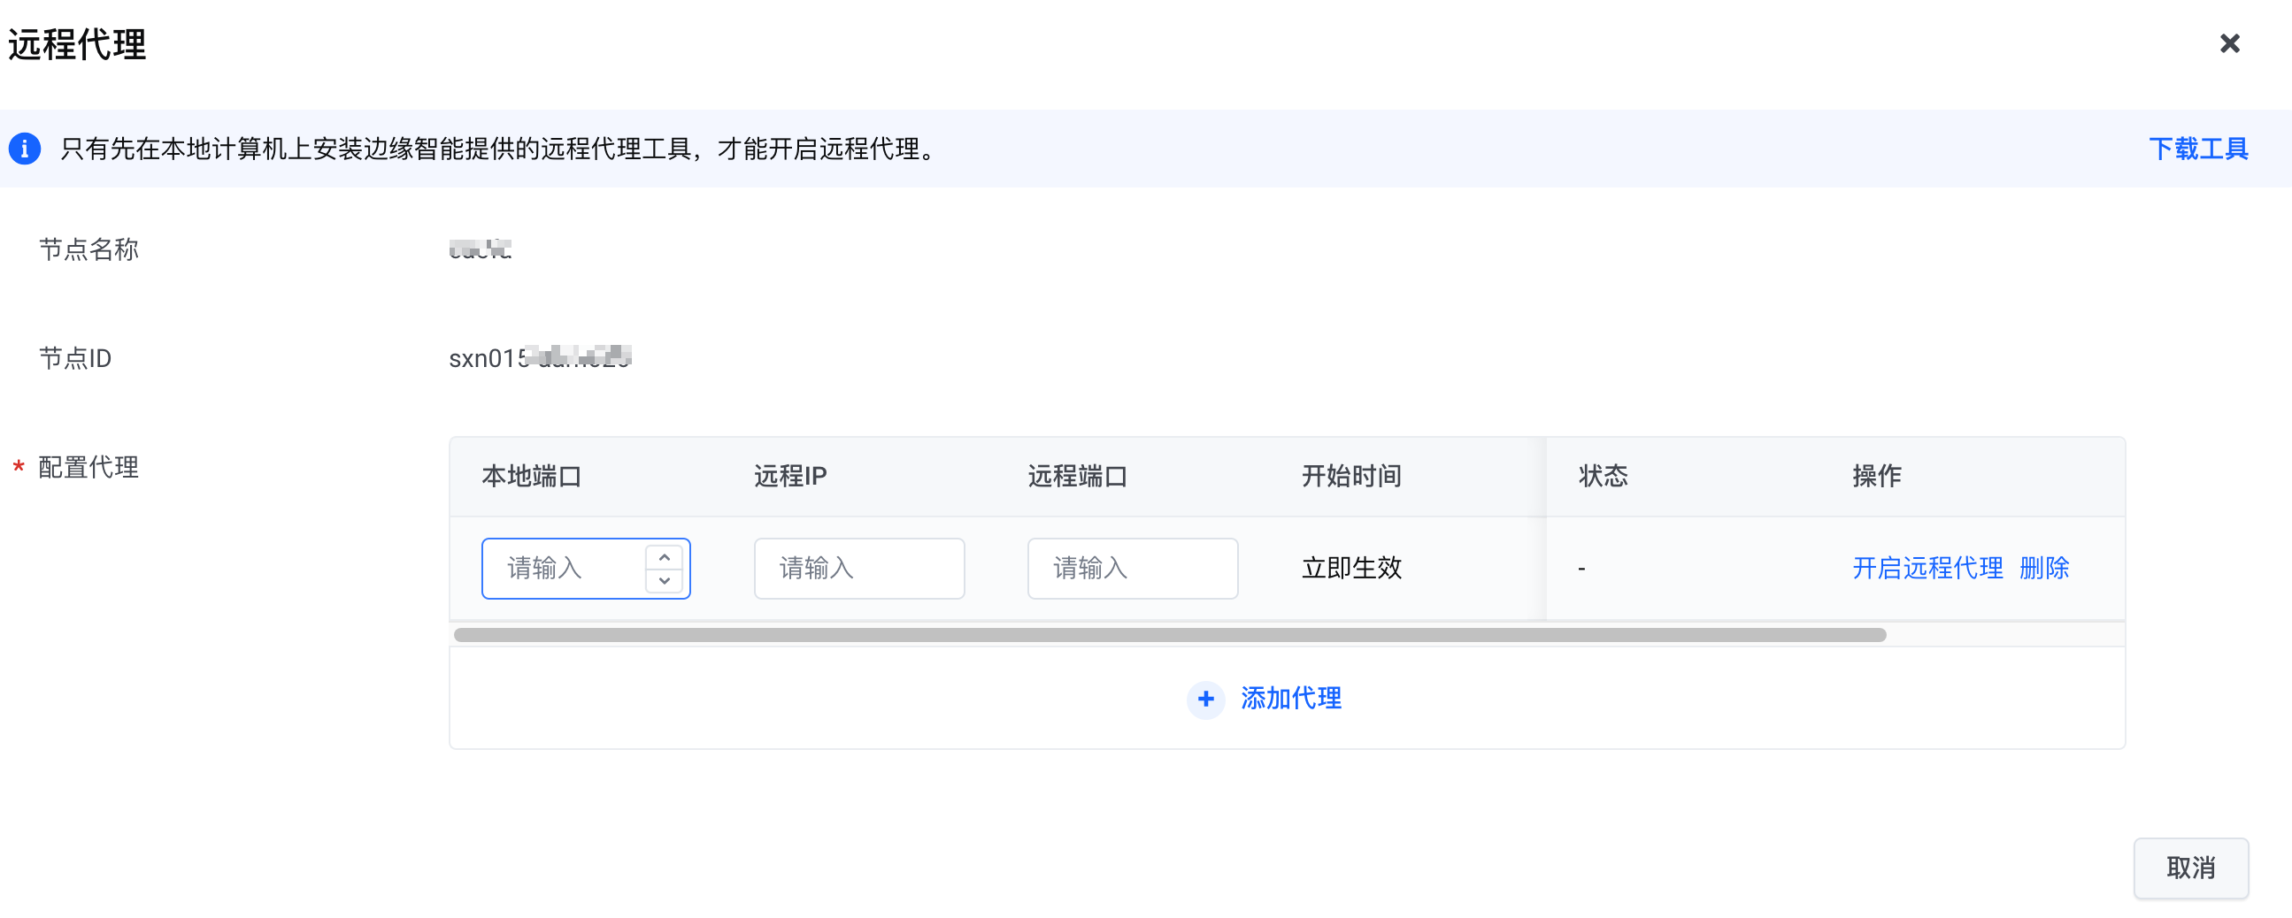Click the 状态 column header
Screen dimensions: 2292x918
[x=1604, y=477]
